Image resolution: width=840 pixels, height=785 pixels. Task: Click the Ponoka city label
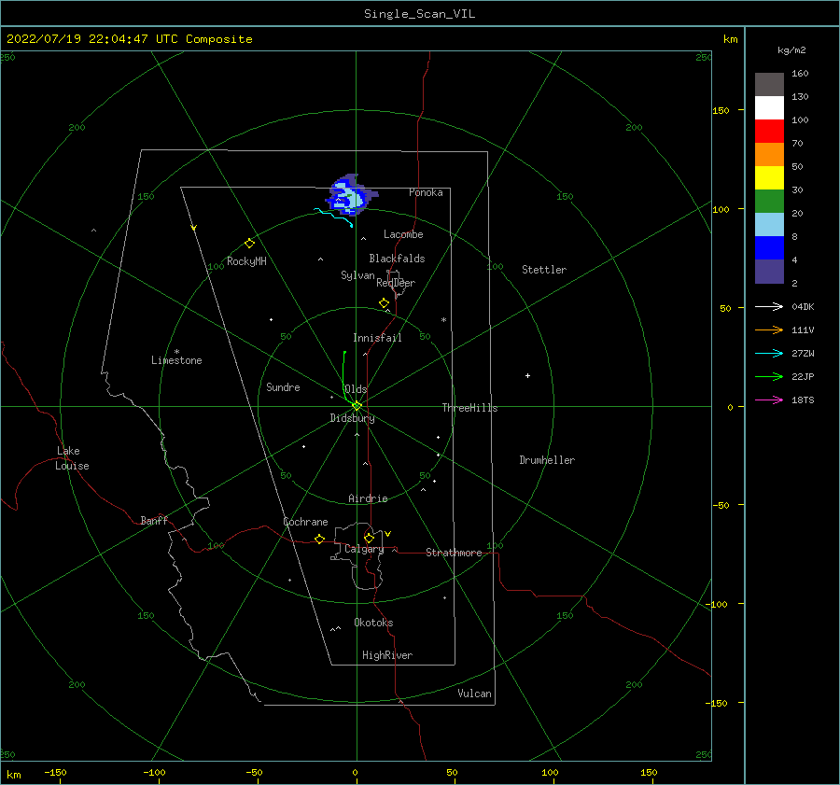pyautogui.click(x=426, y=192)
